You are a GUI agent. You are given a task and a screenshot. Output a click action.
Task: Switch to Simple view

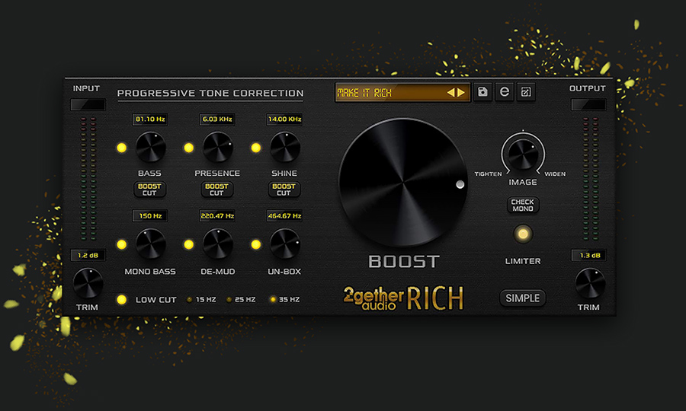click(x=523, y=298)
